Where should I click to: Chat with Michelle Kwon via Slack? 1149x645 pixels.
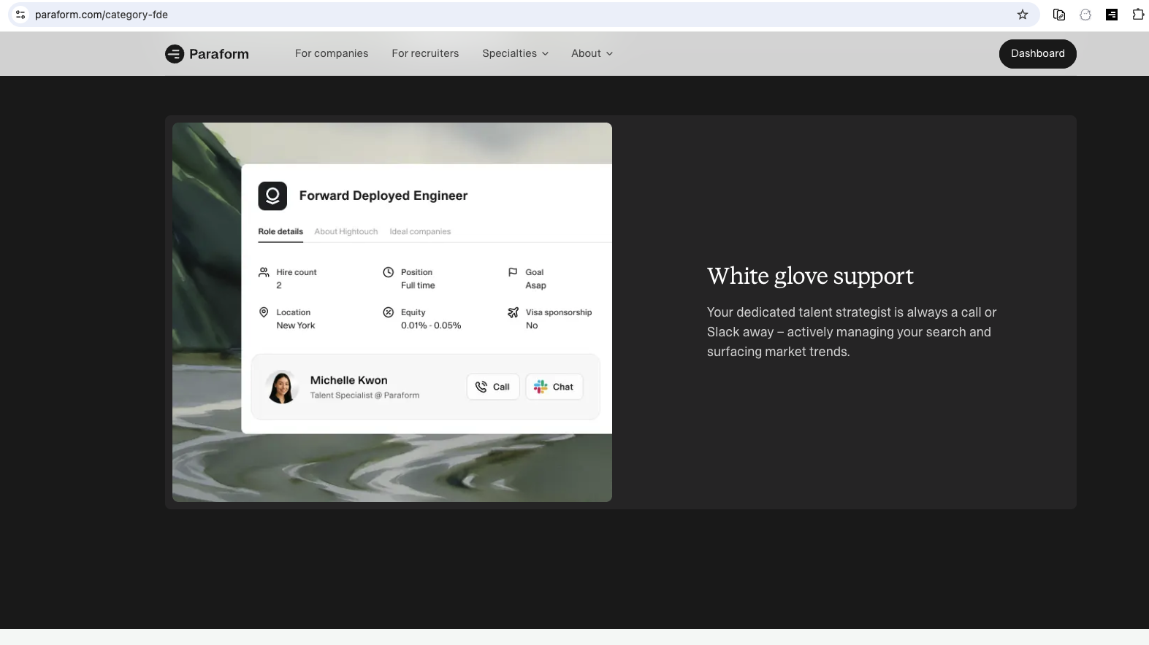click(x=554, y=387)
